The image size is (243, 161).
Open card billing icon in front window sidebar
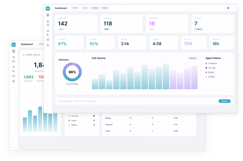48,40
